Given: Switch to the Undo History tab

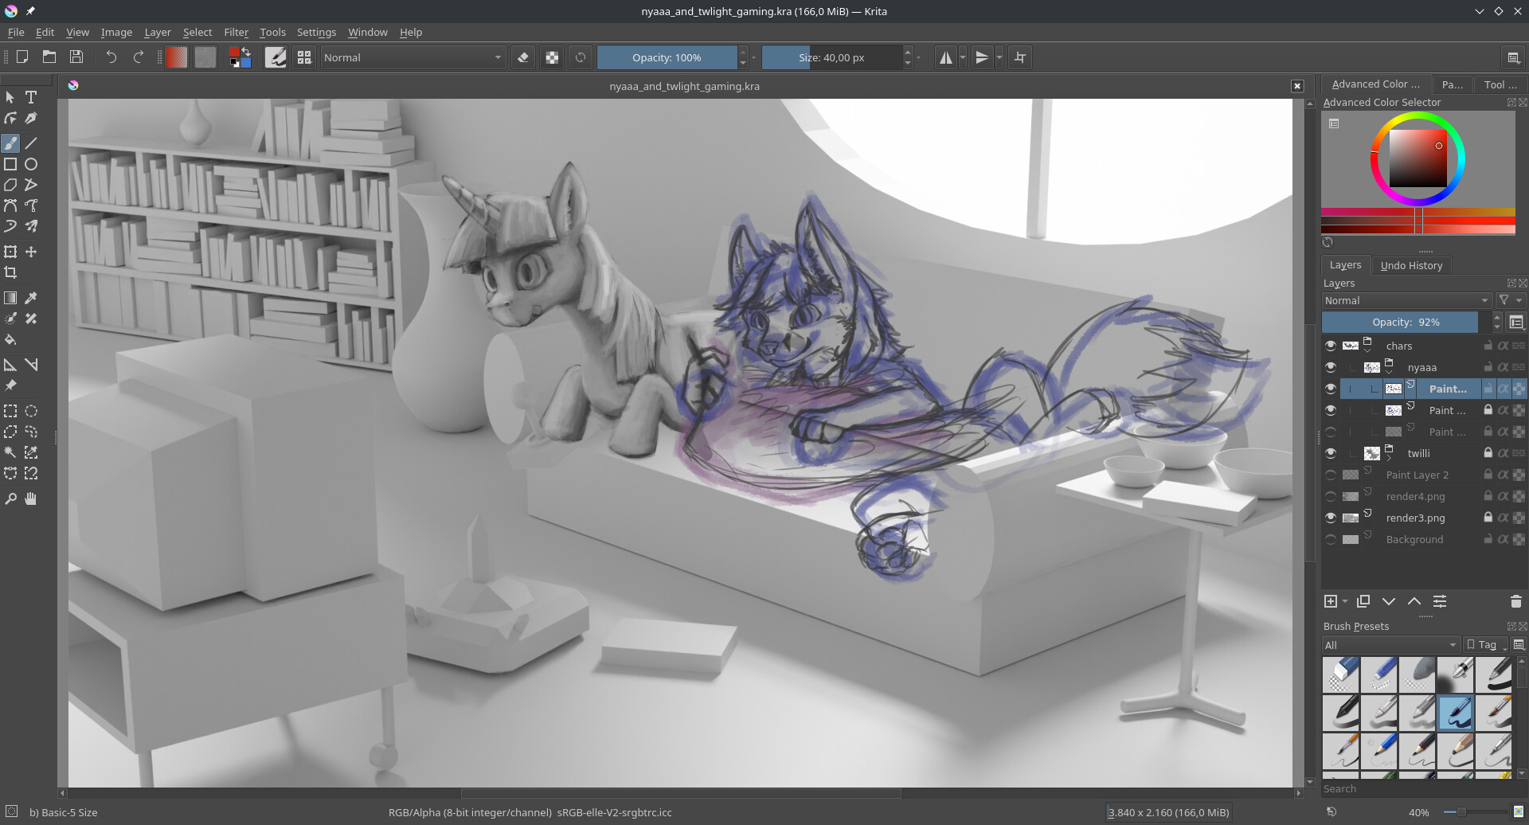Looking at the screenshot, I should [1411, 265].
